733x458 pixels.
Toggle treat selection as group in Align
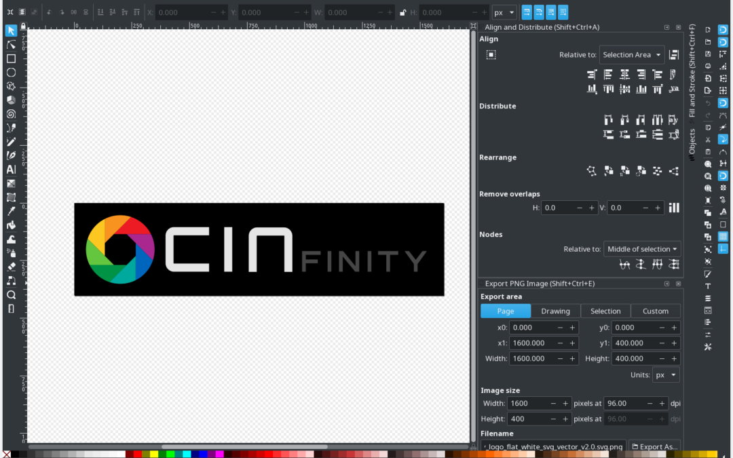[x=491, y=55]
